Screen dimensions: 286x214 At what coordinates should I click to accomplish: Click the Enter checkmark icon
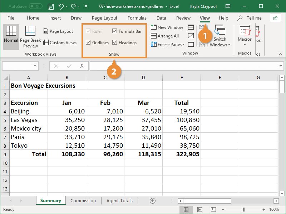[69, 66]
